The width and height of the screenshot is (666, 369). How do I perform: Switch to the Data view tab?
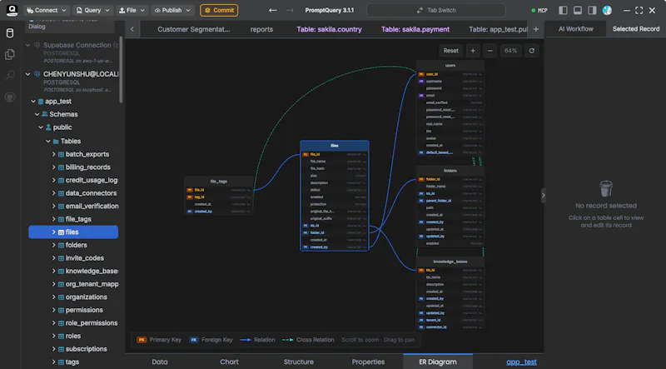pyautogui.click(x=160, y=362)
